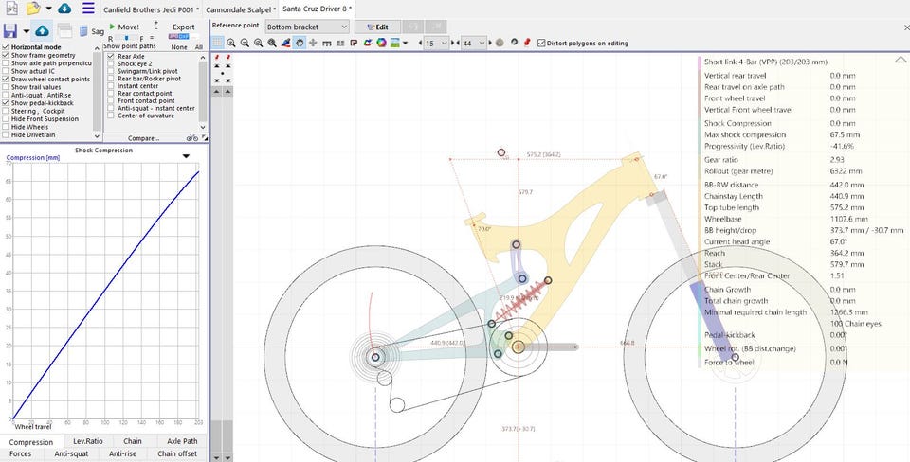Click the Edit button
The width and height of the screenshot is (910, 462).
click(376, 27)
